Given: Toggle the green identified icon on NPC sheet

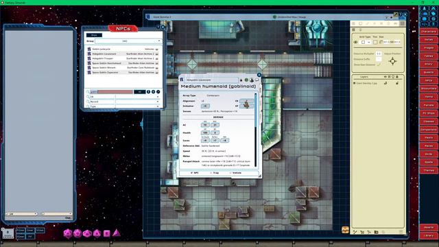Looking at the screenshot, I should [246, 80].
